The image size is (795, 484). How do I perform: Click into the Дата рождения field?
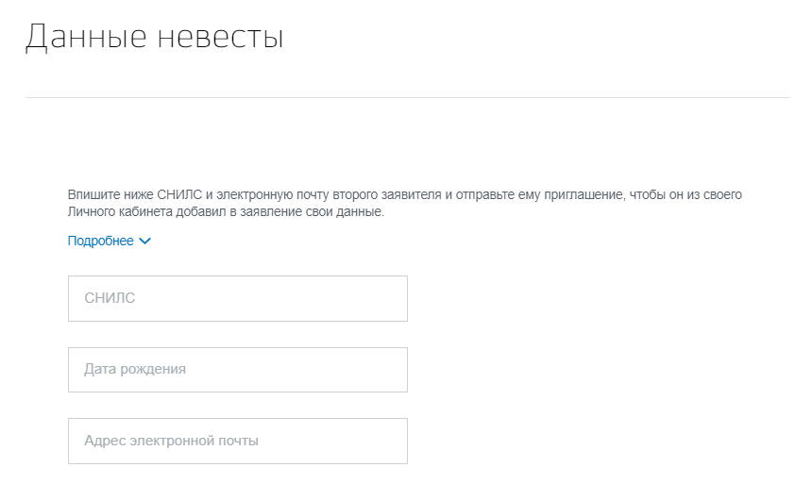coord(237,370)
